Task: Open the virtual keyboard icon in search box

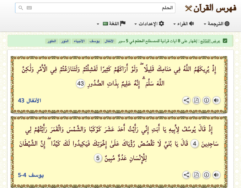Action: [29, 8]
